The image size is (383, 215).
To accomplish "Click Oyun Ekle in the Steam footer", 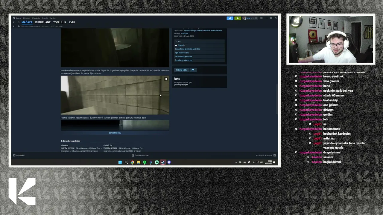I will (19, 155).
